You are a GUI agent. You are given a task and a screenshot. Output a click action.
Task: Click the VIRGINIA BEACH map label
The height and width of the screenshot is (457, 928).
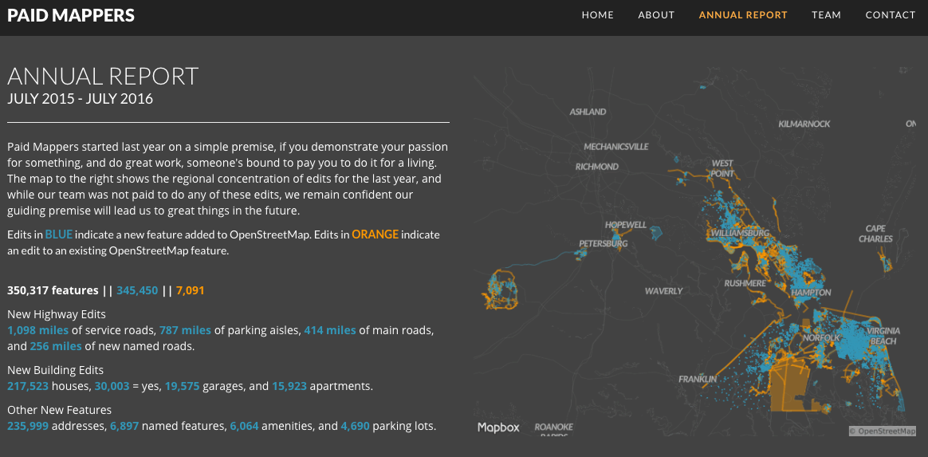tap(883, 337)
